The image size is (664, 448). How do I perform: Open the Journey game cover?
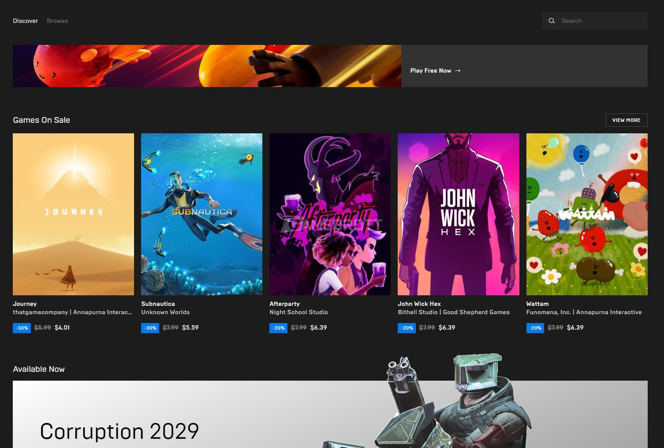[x=73, y=214]
